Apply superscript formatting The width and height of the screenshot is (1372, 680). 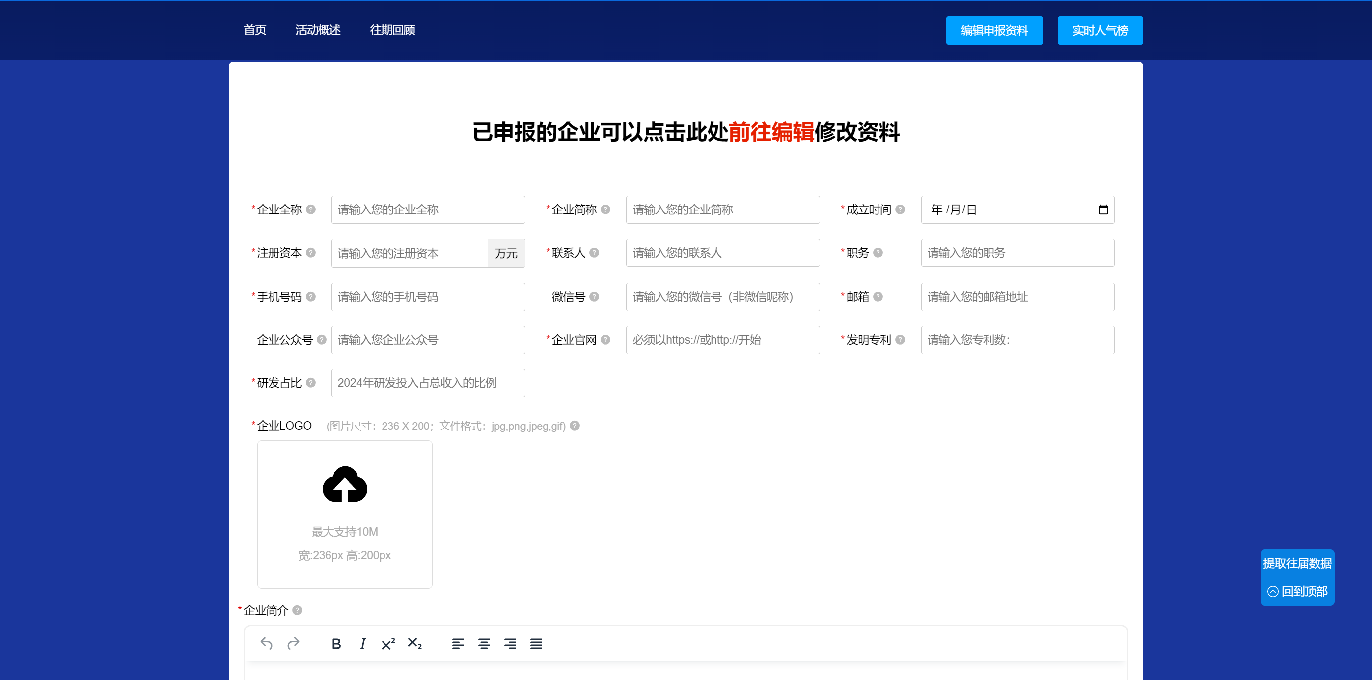(388, 644)
